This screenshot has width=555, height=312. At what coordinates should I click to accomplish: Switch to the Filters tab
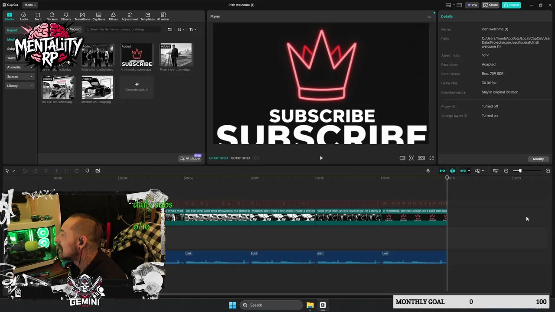(113, 16)
